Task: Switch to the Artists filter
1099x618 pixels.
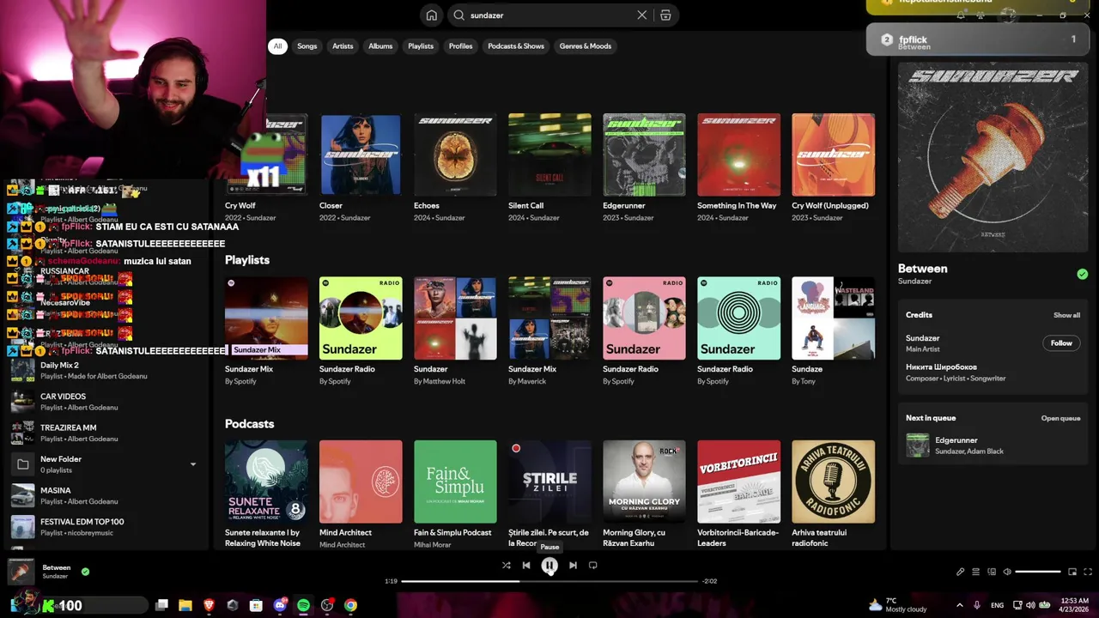Action: pos(343,46)
